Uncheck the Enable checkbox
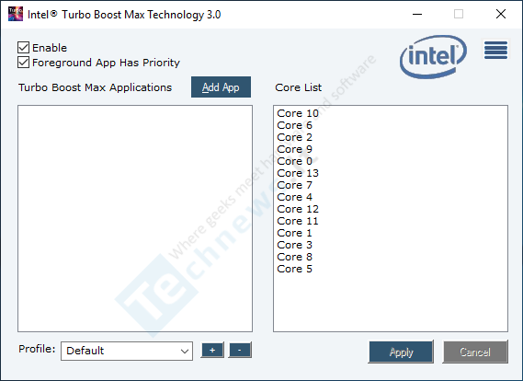523x381 pixels. [x=23, y=48]
